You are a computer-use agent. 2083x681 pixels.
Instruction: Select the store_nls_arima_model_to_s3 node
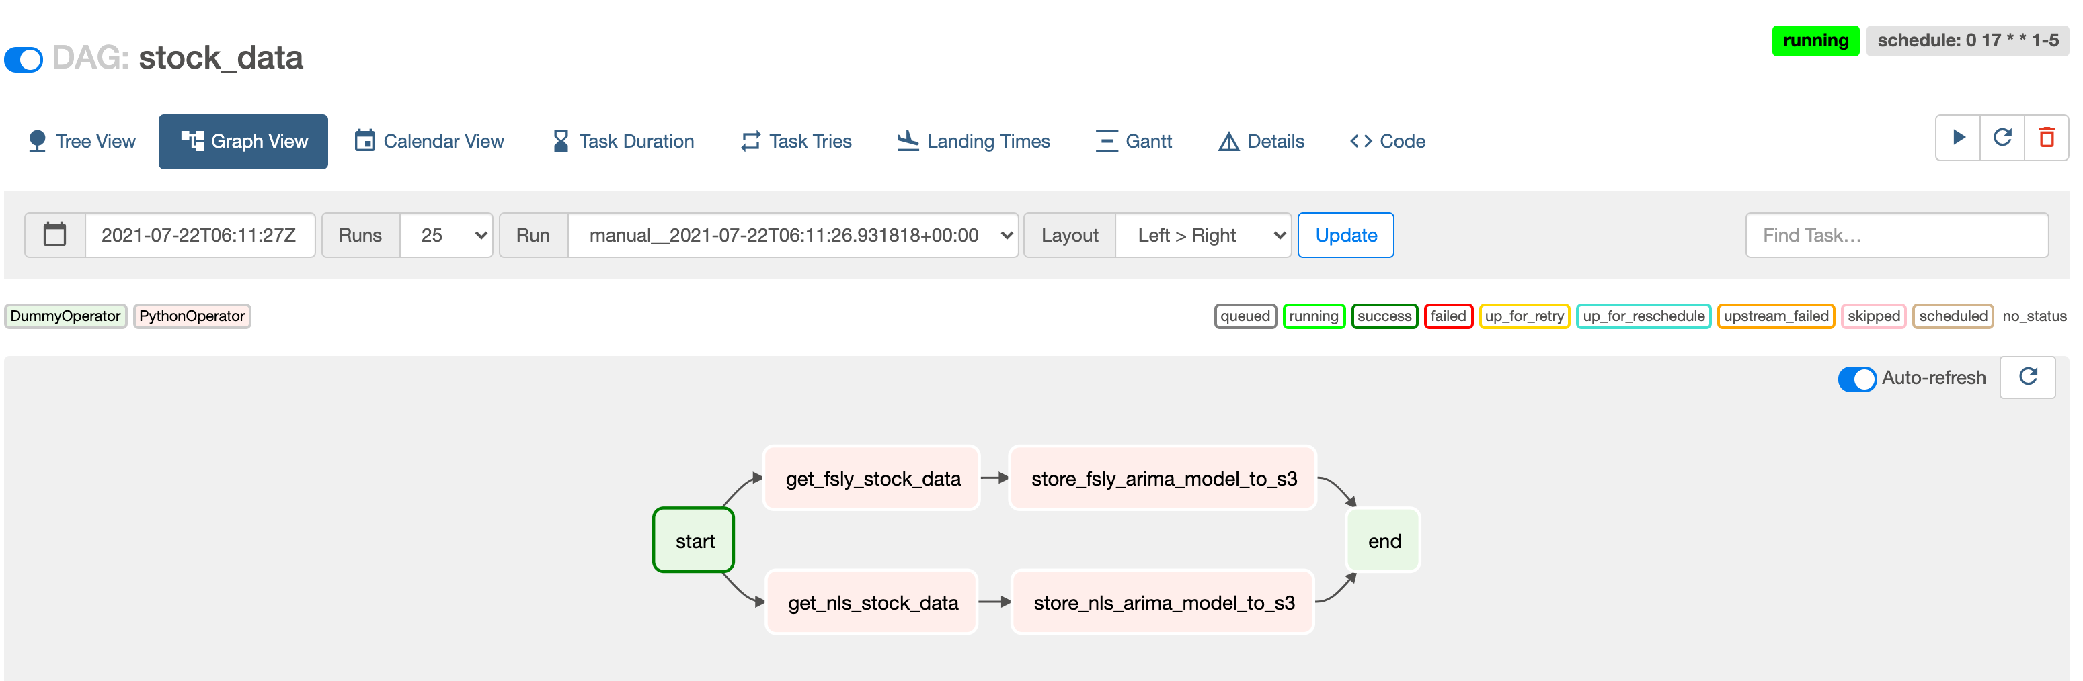1164,602
